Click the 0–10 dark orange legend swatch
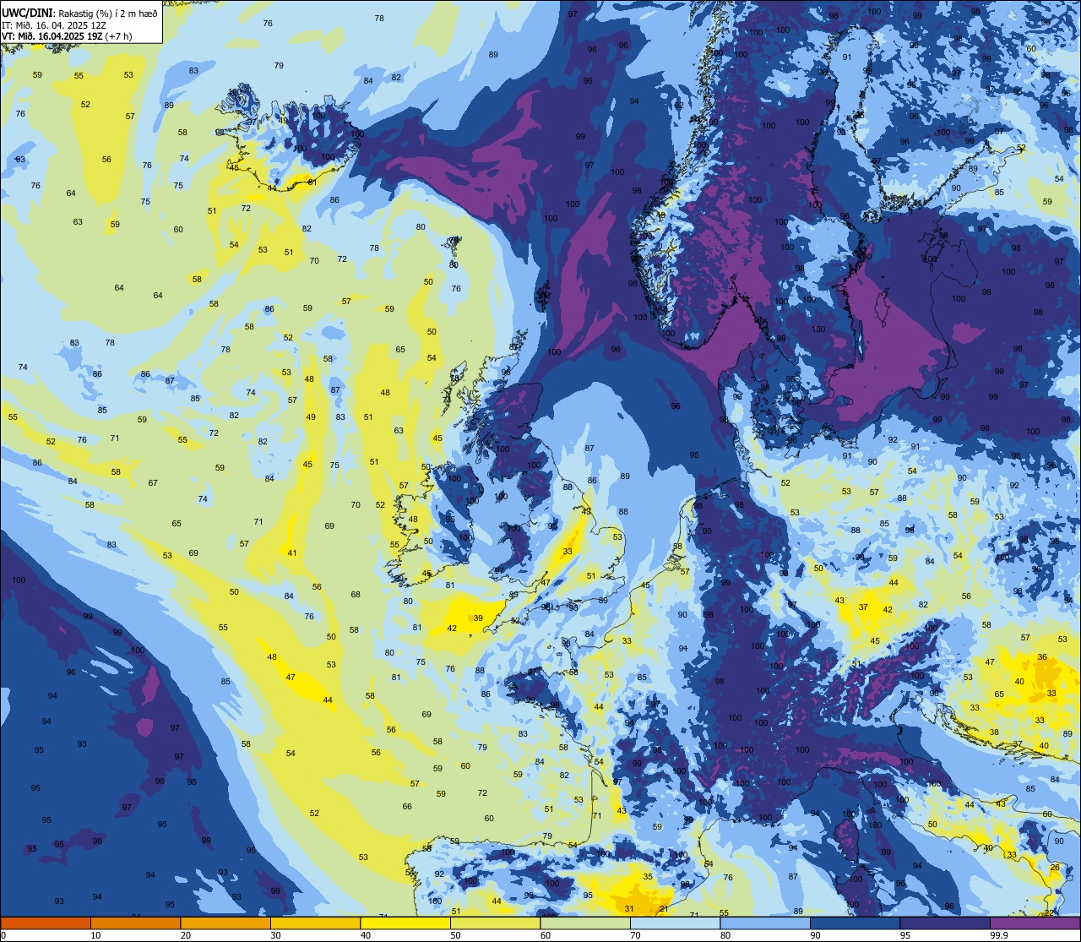Screen dimensions: 1081x942 (x=46, y=923)
